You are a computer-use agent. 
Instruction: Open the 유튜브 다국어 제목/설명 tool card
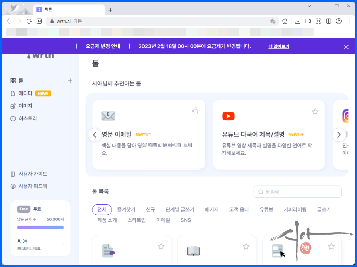269,135
